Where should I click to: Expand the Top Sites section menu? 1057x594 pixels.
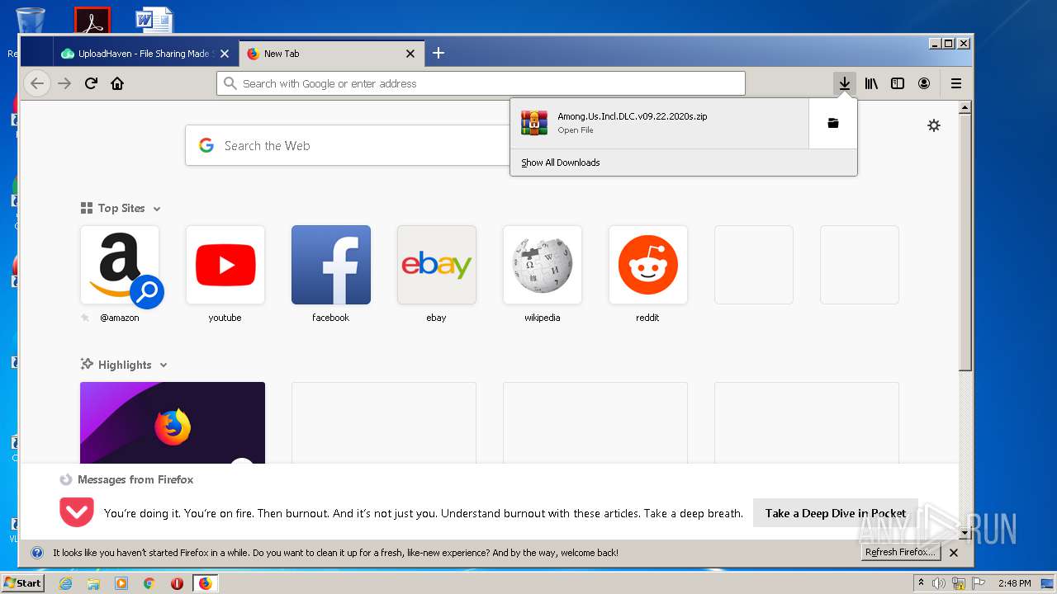[x=157, y=209]
